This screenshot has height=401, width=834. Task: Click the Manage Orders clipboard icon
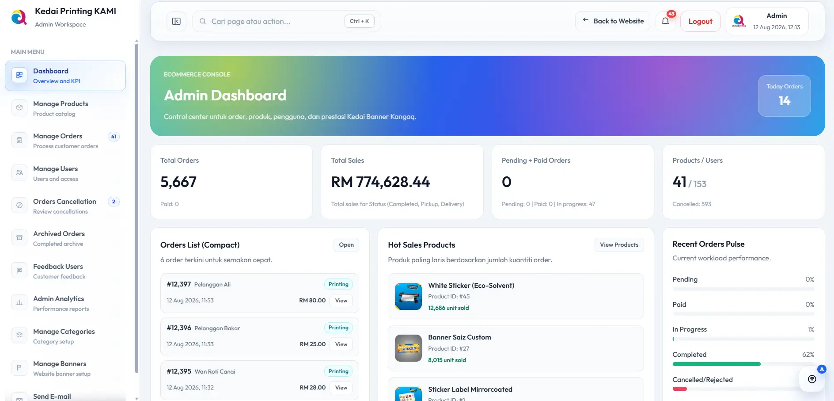(19, 141)
